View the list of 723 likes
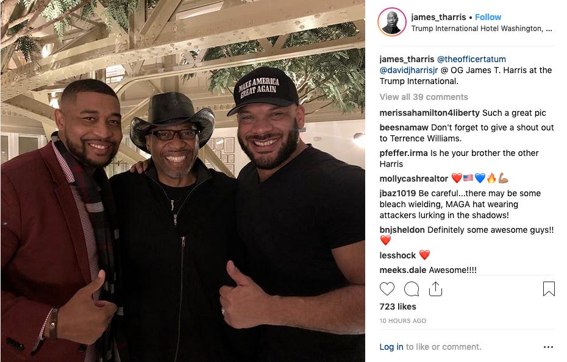This screenshot has width=567, height=362. click(398, 307)
